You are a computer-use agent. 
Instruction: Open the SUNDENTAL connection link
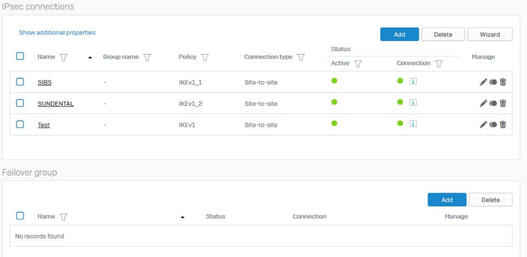56,104
